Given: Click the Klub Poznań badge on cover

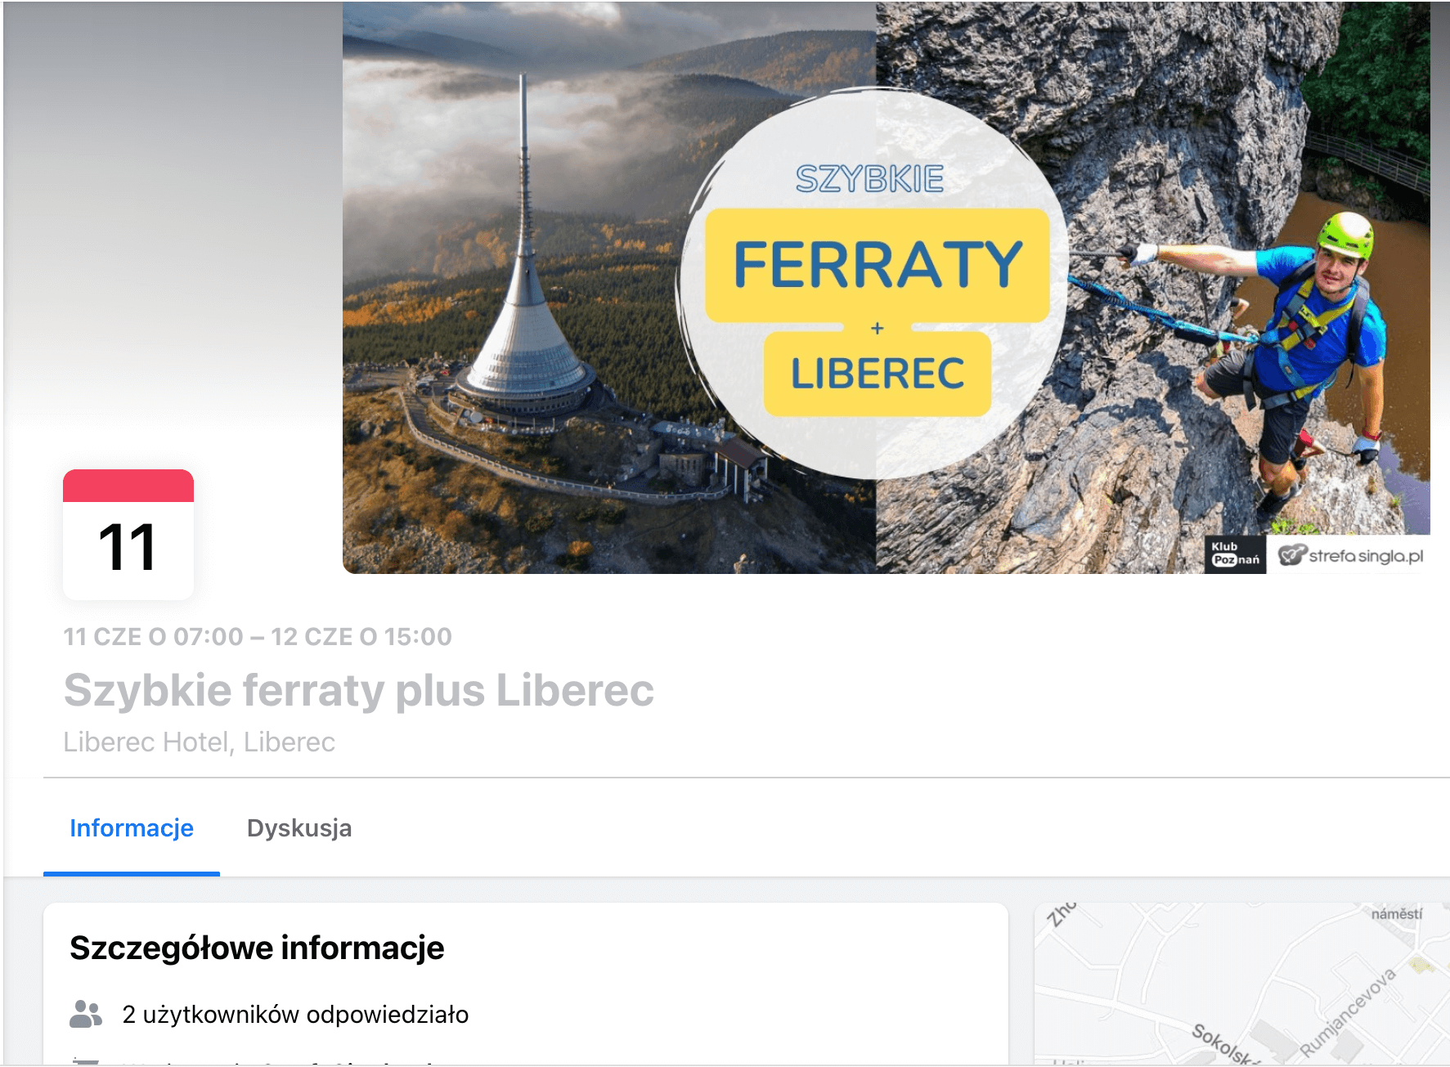Looking at the screenshot, I should coord(1235,554).
